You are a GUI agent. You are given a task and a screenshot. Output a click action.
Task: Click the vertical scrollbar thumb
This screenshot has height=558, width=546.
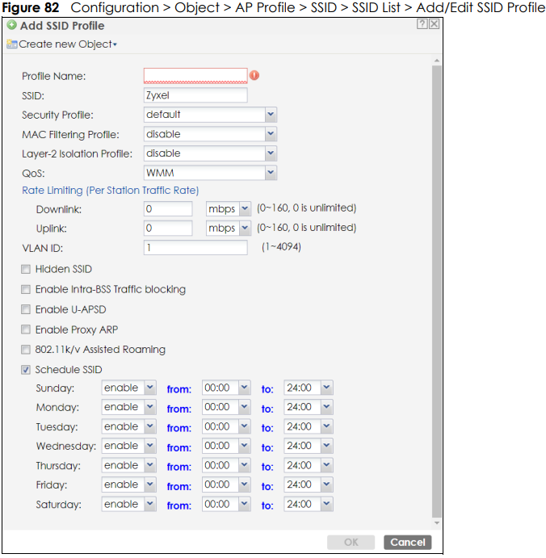(437, 292)
